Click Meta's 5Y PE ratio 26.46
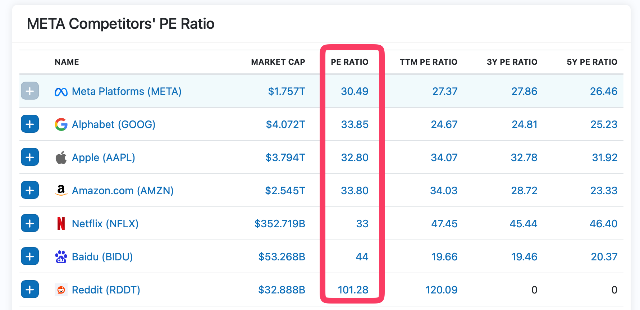Image resolution: width=640 pixels, height=310 pixels. tap(604, 91)
